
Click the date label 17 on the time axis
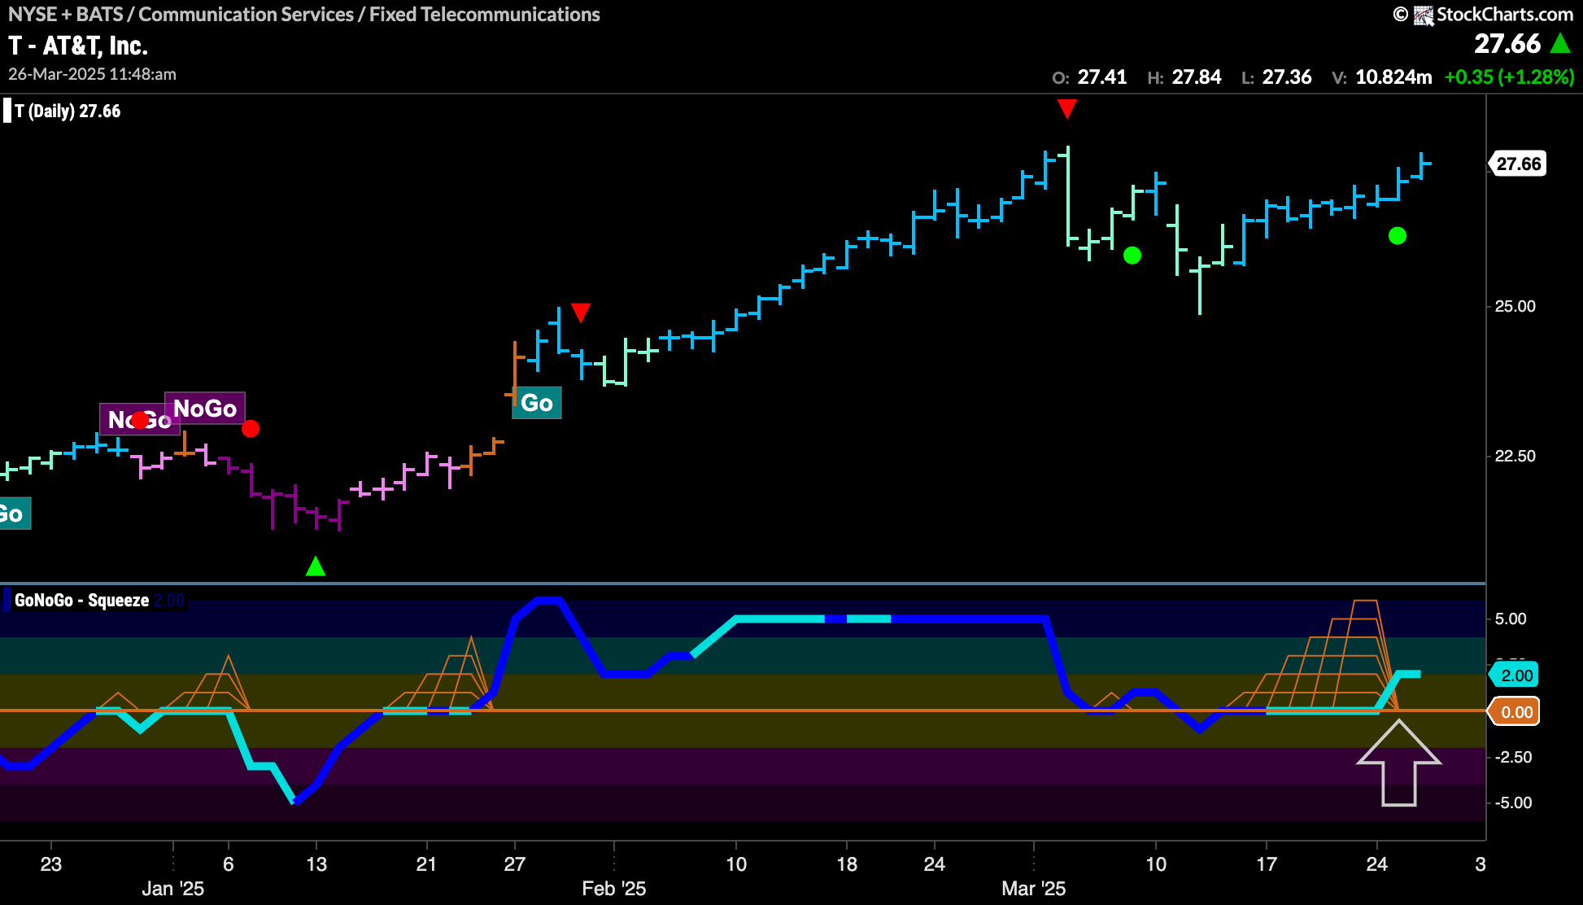point(1267,864)
